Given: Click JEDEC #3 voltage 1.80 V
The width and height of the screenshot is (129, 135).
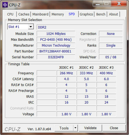Looking at the screenshot, I should [106, 114].
